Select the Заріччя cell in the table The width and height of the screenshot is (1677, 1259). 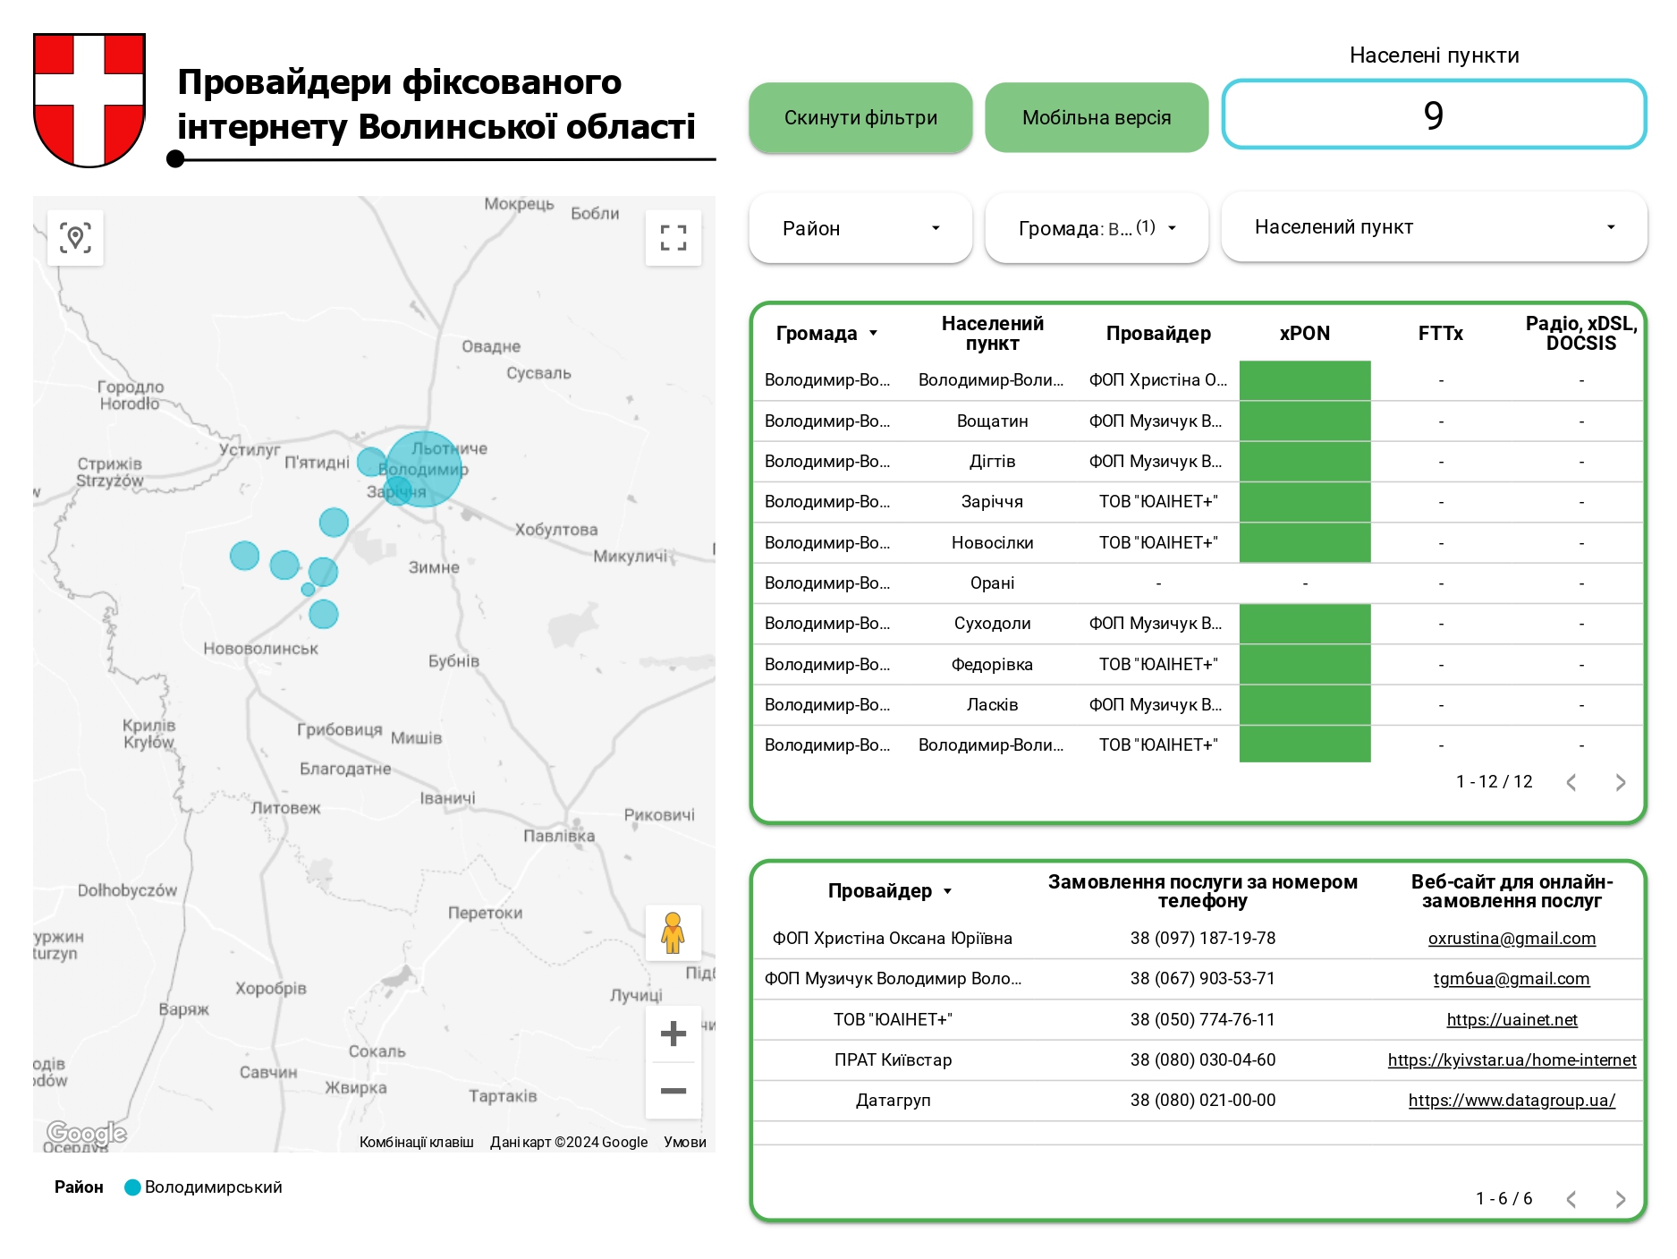click(x=992, y=502)
